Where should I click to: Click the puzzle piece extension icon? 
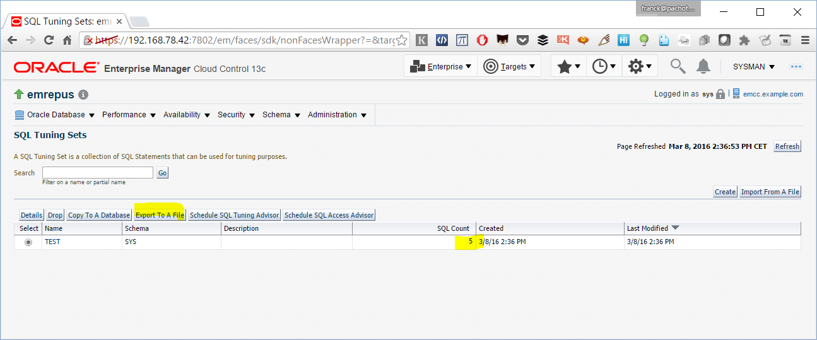click(x=744, y=40)
